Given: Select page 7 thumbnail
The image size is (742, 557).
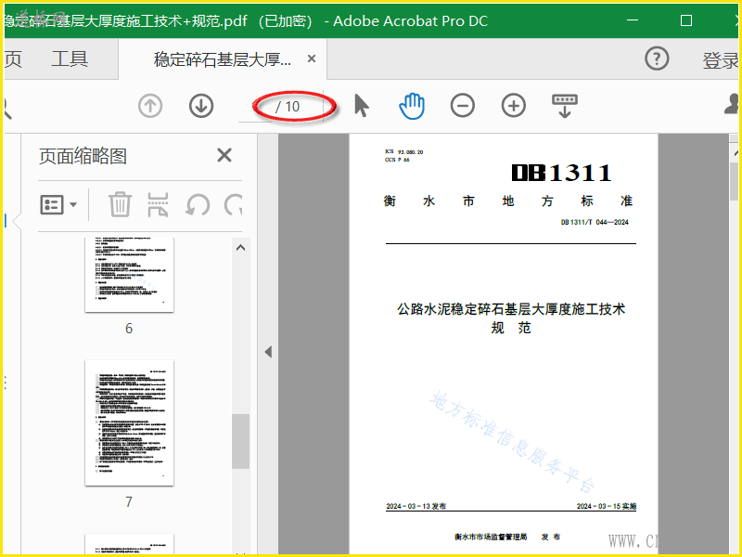Looking at the screenshot, I should [129, 423].
